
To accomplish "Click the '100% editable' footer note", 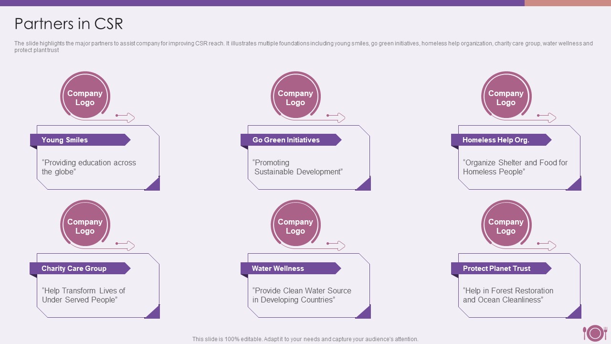I will (305, 339).
